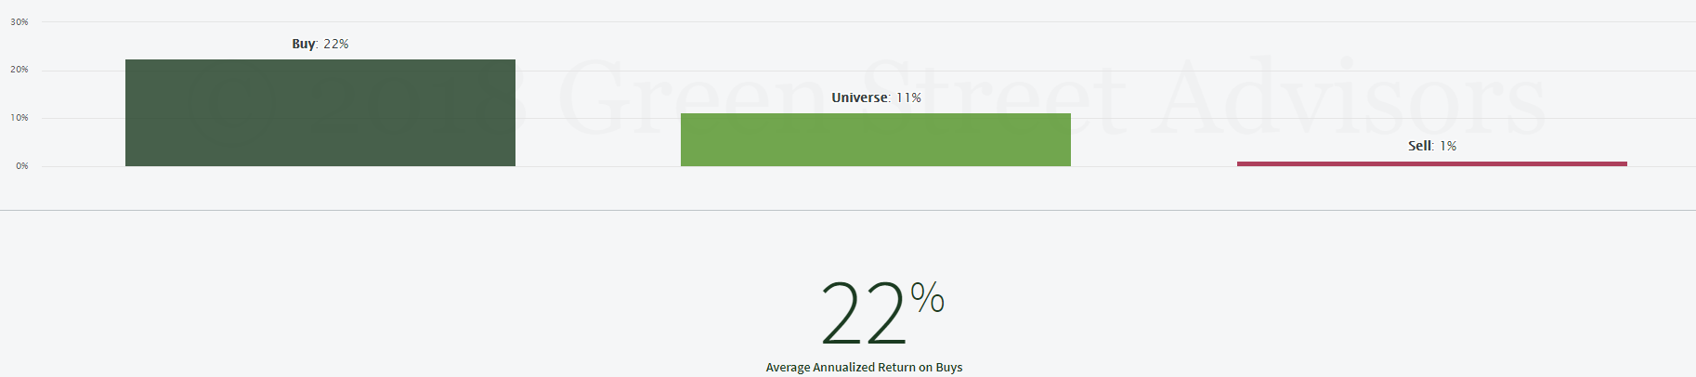Click the 30% y-axis tick label
Image resolution: width=1696 pixels, height=377 pixels.
pyautogui.click(x=20, y=21)
